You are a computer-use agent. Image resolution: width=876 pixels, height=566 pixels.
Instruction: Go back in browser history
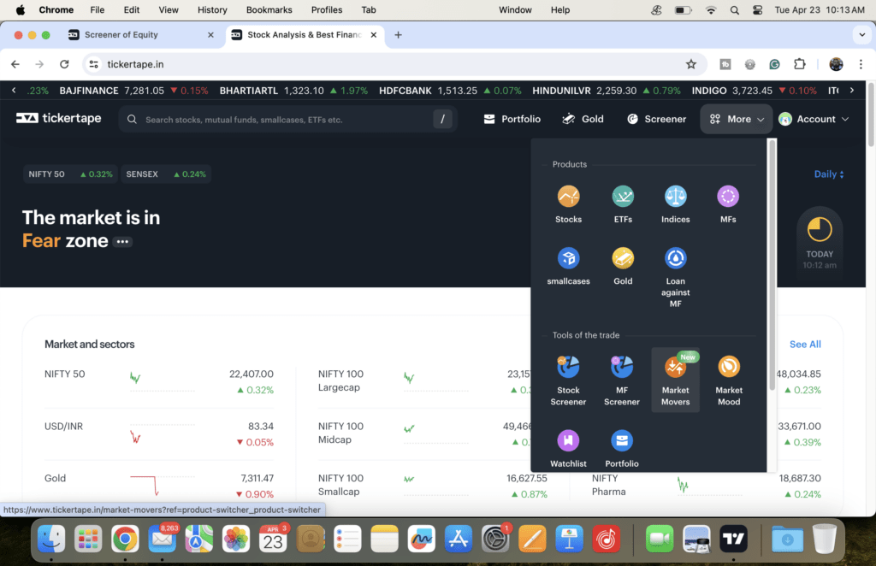click(15, 64)
